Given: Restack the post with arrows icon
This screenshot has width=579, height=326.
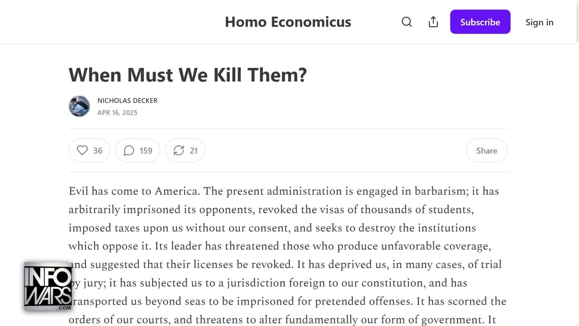Looking at the screenshot, I should point(179,150).
